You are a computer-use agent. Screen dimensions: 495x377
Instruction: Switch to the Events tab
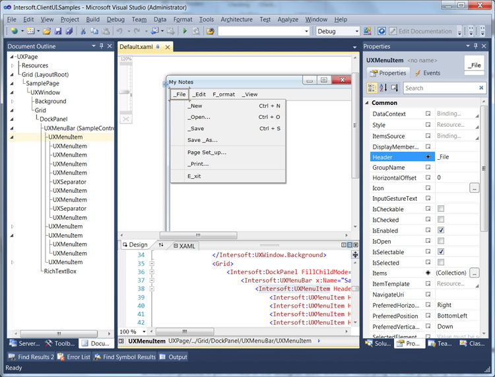tap(428, 73)
